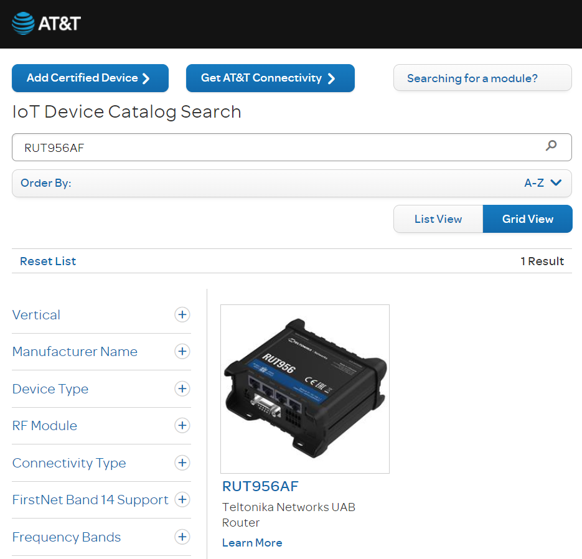Click the RUT956 router product image
Image resolution: width=582 pixels, height=559 pixels.
[x=305, y=389]
